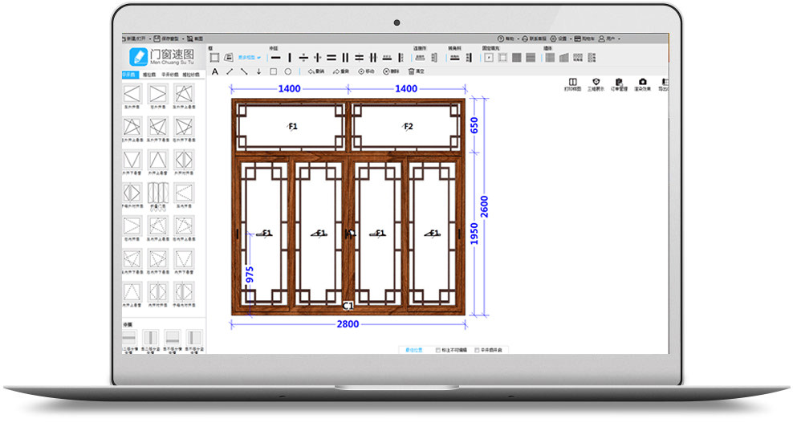Click the 1950 sash height dimension

(x=474, y=234)
